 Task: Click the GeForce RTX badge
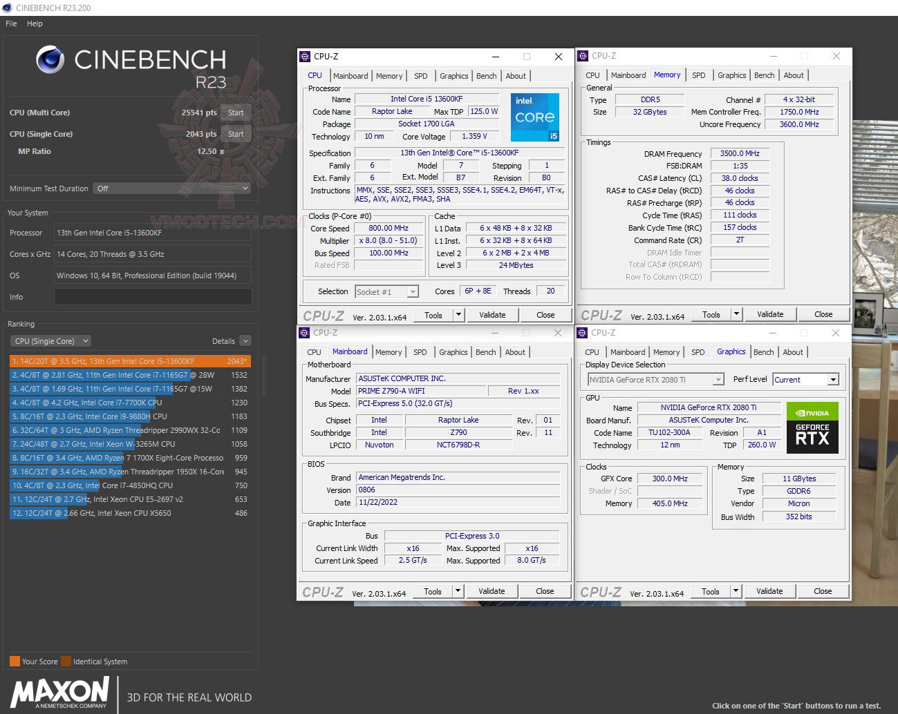click(x=812, y=437)
